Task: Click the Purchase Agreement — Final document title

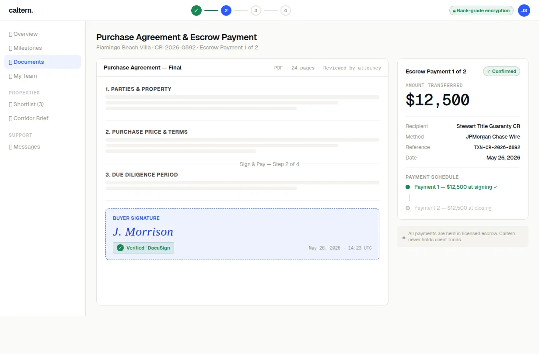Action: click(x=143, y=68)
